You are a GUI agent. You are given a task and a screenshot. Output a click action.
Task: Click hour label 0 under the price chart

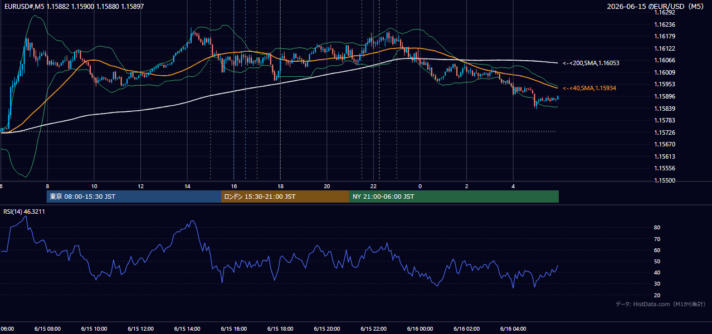tap(420, 186)
